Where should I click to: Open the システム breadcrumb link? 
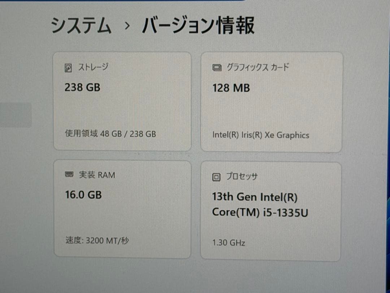click(81, 25)
